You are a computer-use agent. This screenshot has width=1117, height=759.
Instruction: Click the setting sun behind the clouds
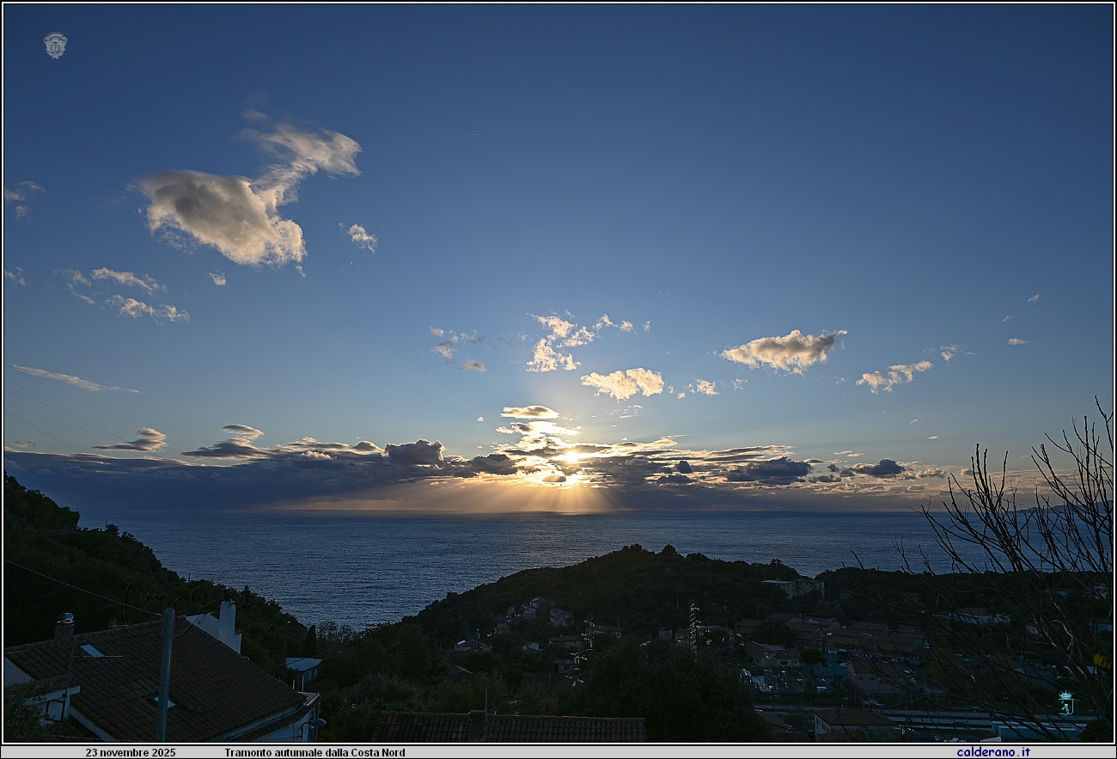(x=569, y=458)
